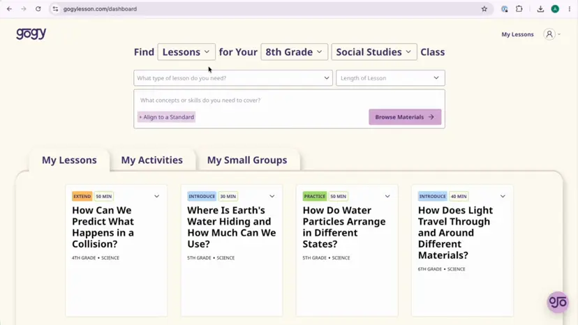Click 50 MIN badge on Water Particles card
Image resolution: width=578 pixels, height=325 pixels.
(338, 197)
